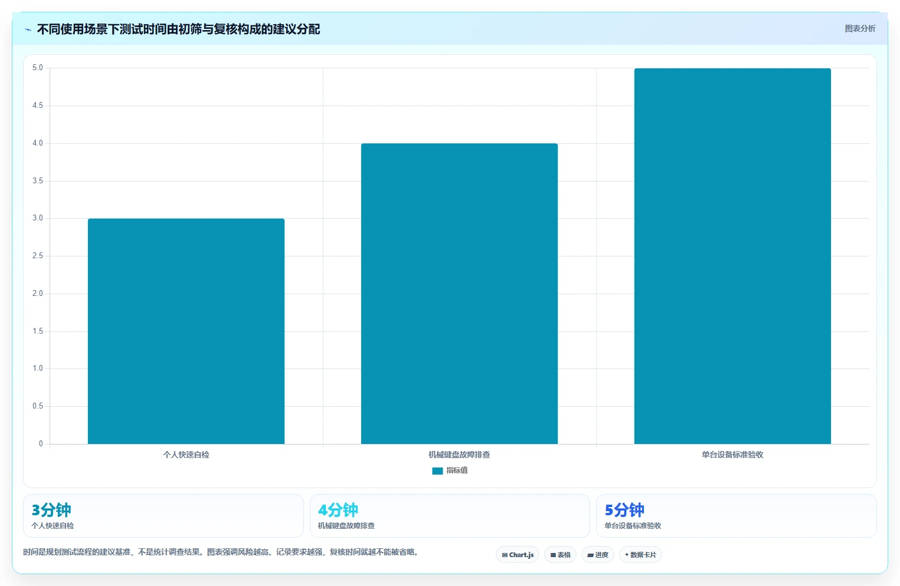Click the 个人快速自检 bar in chart
The image size is (900, 586).
186,331
